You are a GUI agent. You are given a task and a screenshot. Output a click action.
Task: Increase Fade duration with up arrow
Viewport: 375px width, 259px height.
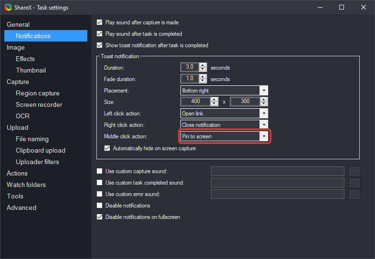(x=203, y=76)
